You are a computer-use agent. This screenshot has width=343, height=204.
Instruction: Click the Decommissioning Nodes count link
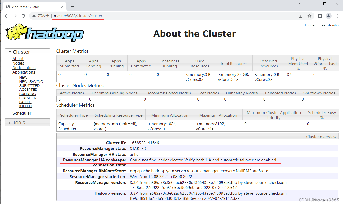pos(90,99)
